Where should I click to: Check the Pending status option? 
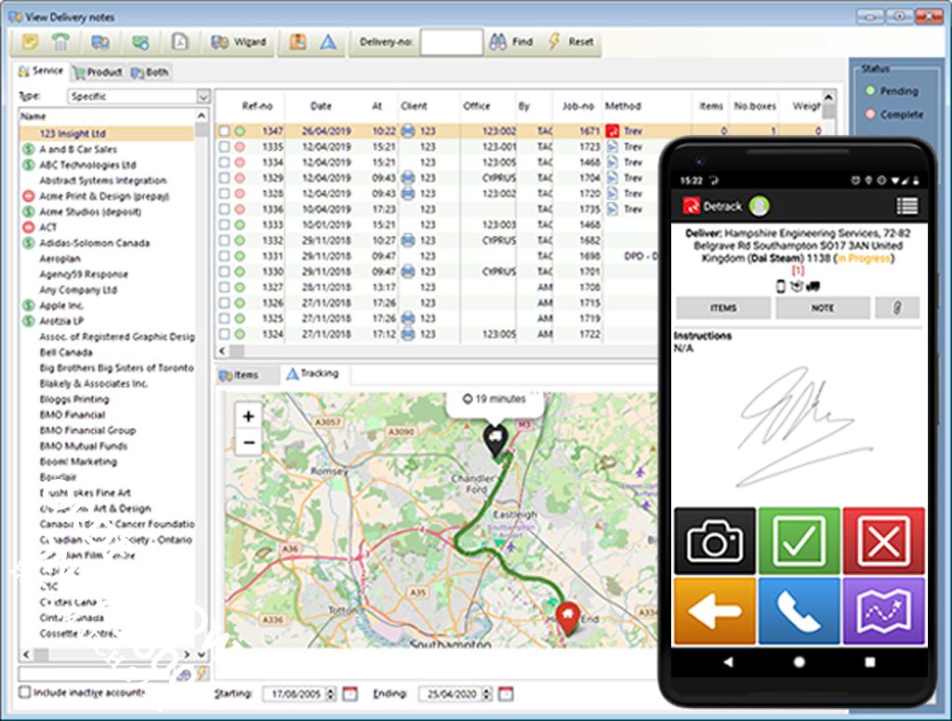tap(870, 91)
